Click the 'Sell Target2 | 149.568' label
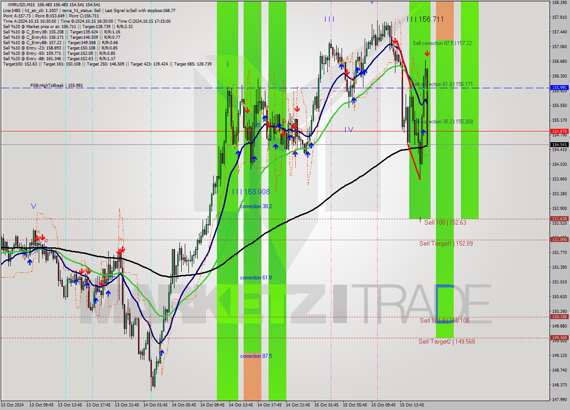This screenshot has height=410, width=570. coord(447,341)
